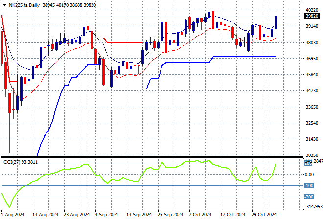The image size is (323, 220).
Task: Click the 33650 price axis label
Action: 312,107
